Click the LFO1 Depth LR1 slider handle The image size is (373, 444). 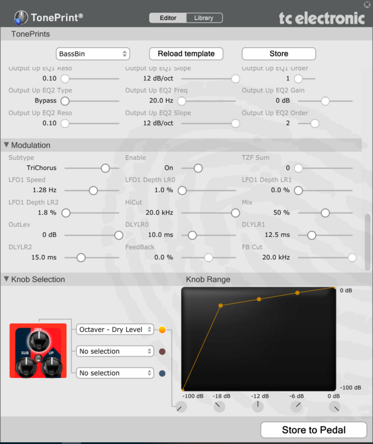point(298,190)
